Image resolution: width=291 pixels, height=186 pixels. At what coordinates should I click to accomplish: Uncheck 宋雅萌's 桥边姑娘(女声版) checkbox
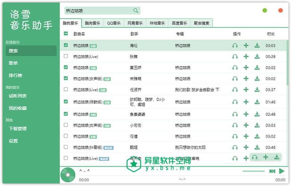pyautogui.click(x=66, y=78)
